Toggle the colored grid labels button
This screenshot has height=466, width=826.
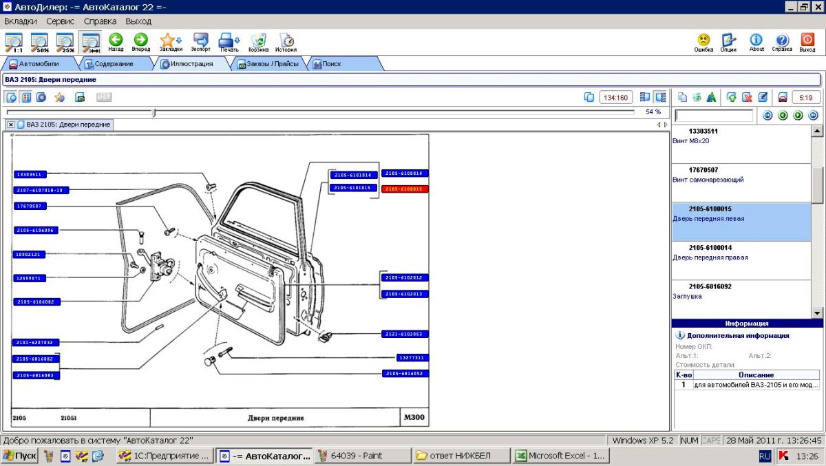pyautogui.click(x=26, y=97)
